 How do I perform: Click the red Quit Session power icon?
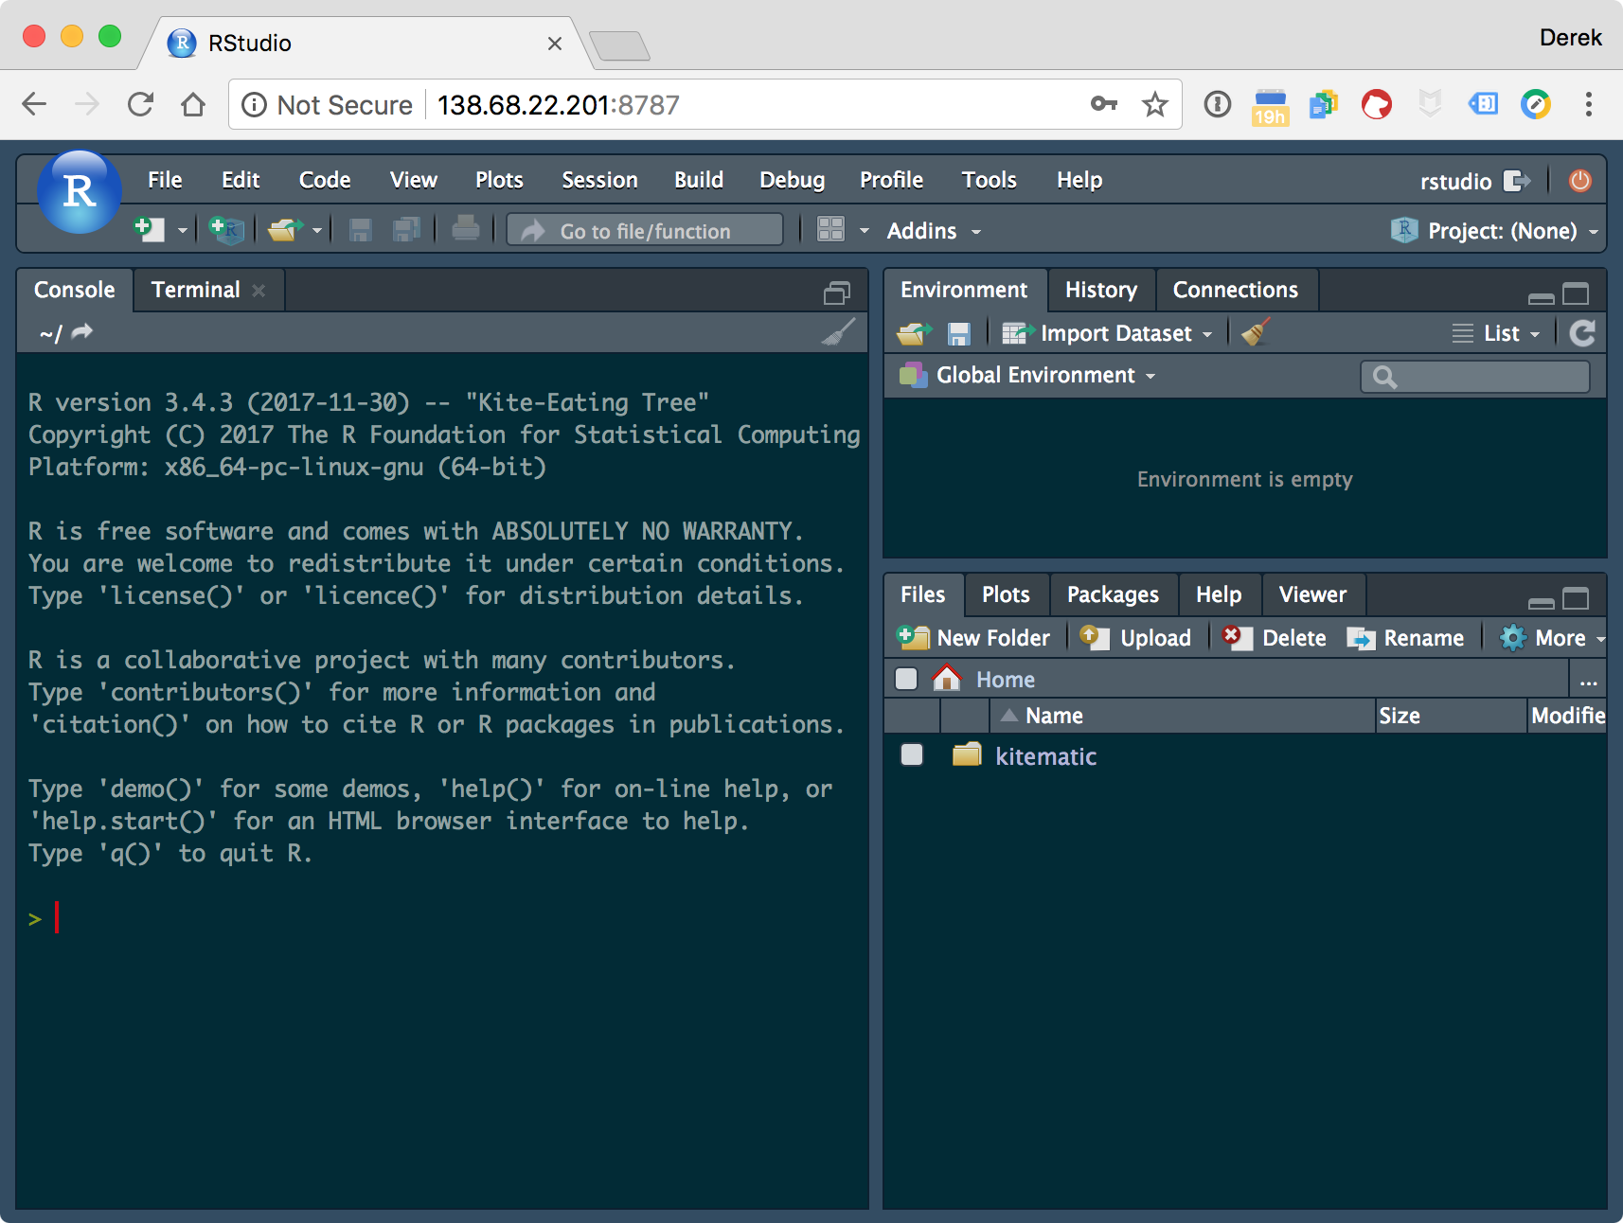click(1579, 180)
